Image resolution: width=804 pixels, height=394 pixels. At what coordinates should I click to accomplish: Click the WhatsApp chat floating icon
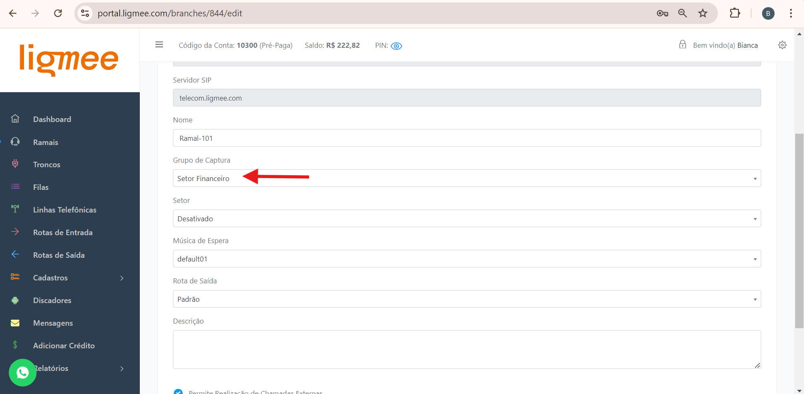[23, 372]
